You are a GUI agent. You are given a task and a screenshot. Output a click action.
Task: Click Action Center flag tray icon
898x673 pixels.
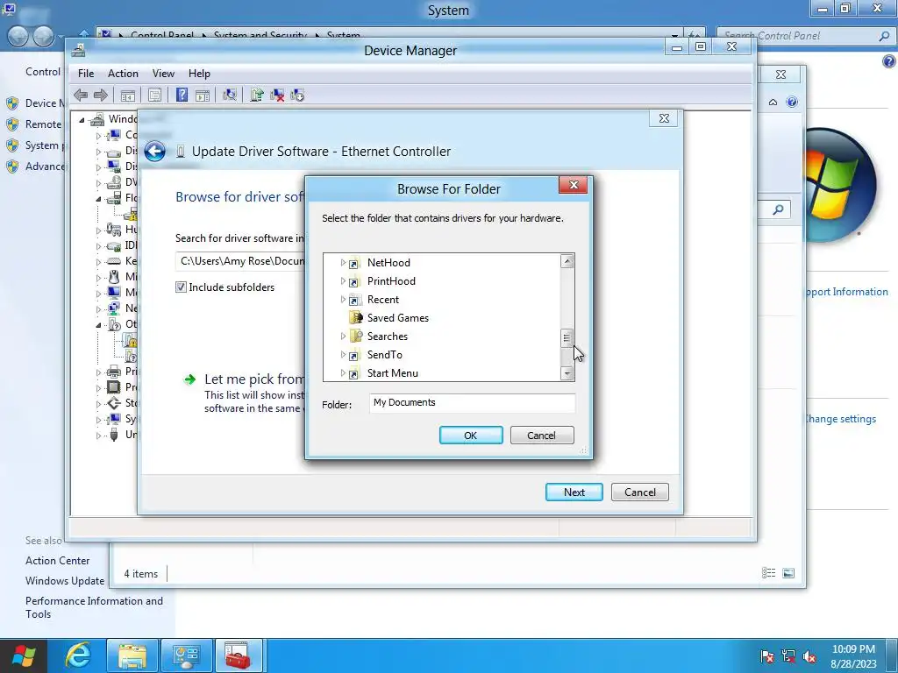[766, 656]
